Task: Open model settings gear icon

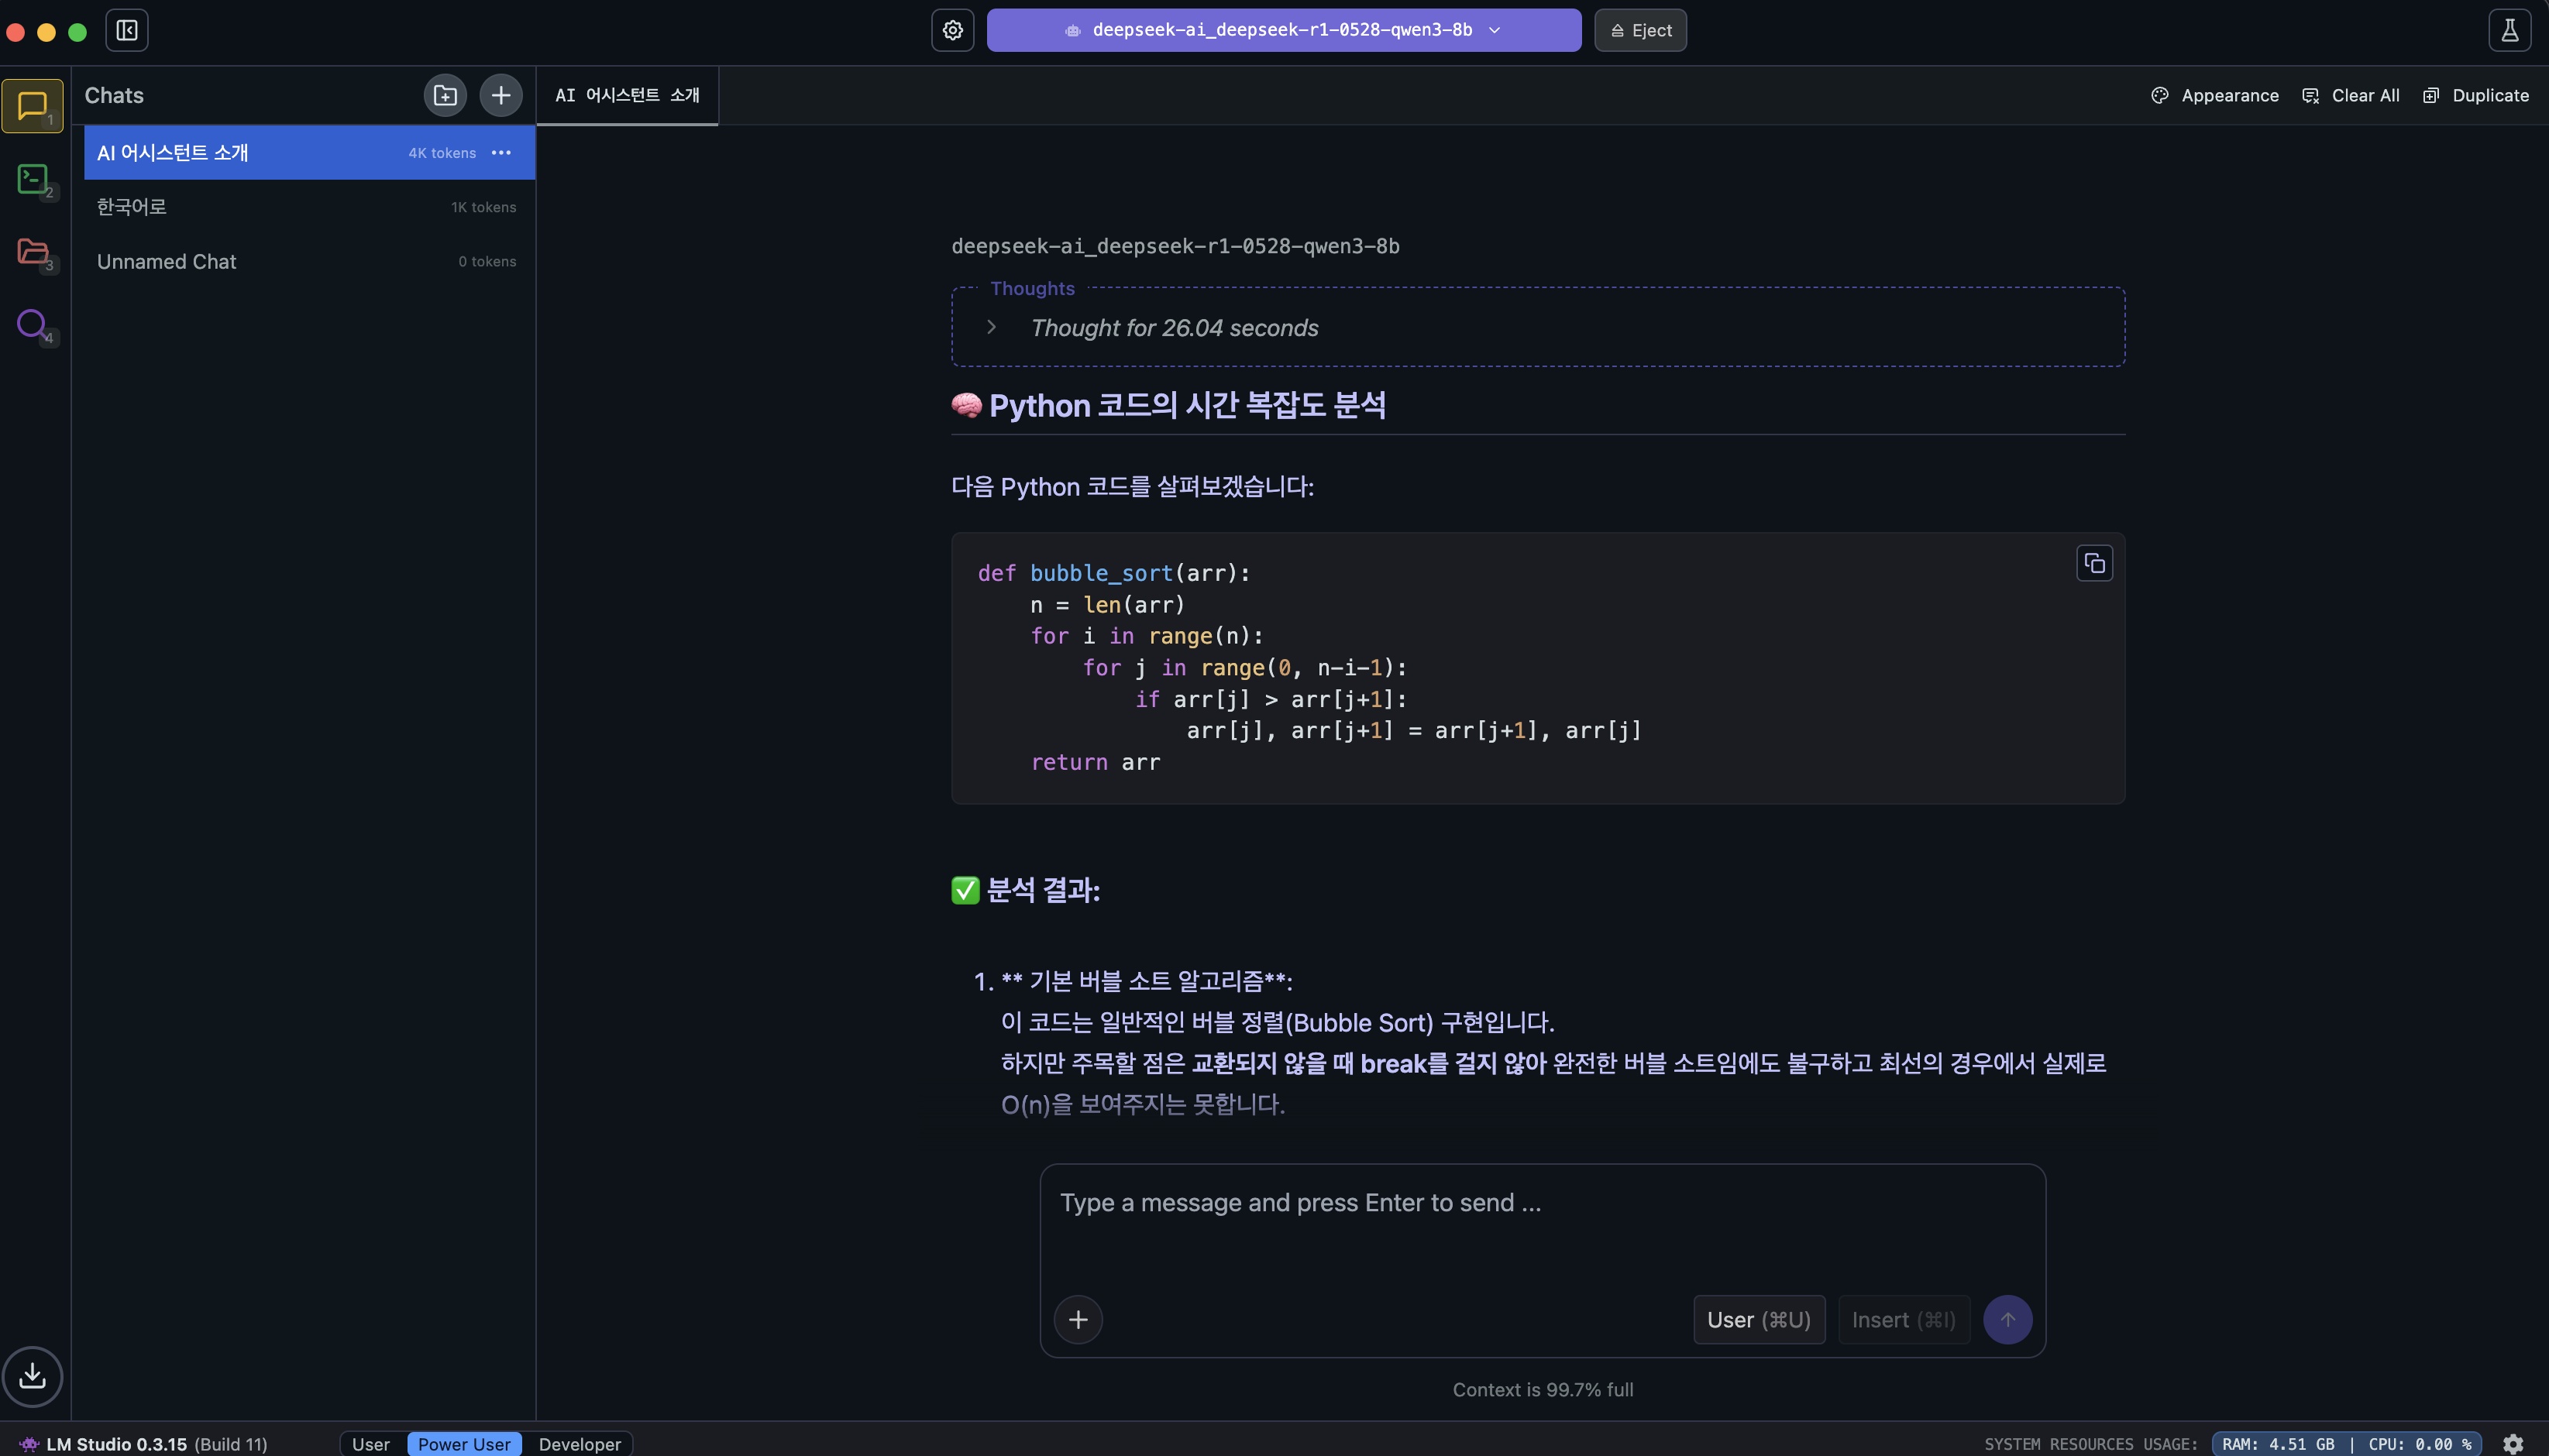Action: pyautogui.click(x=952, y=30)
